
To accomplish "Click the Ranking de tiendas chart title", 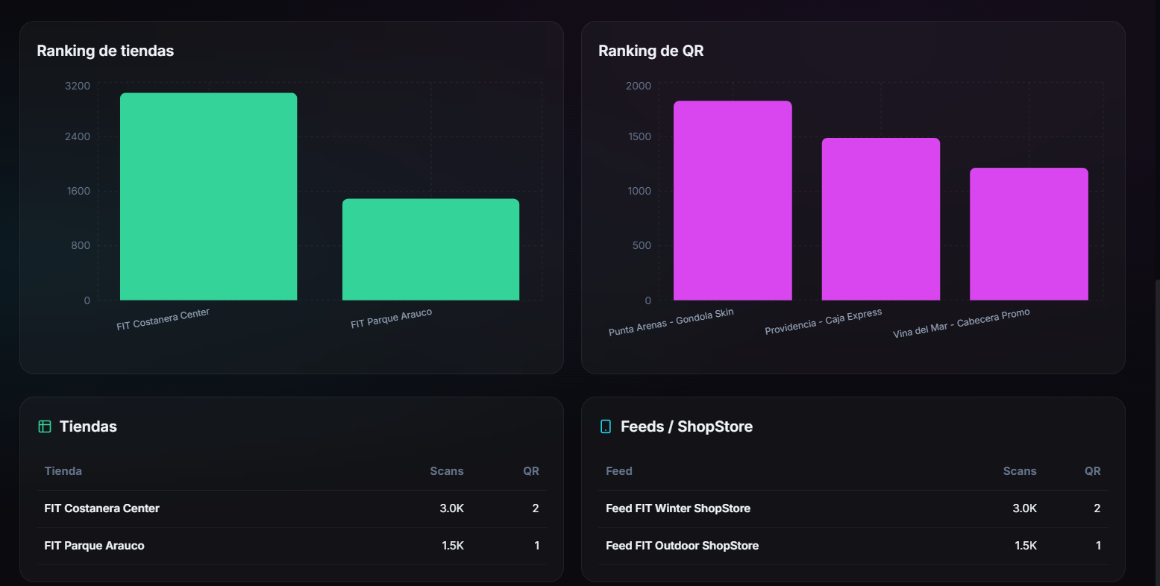I will coord(105,51).
